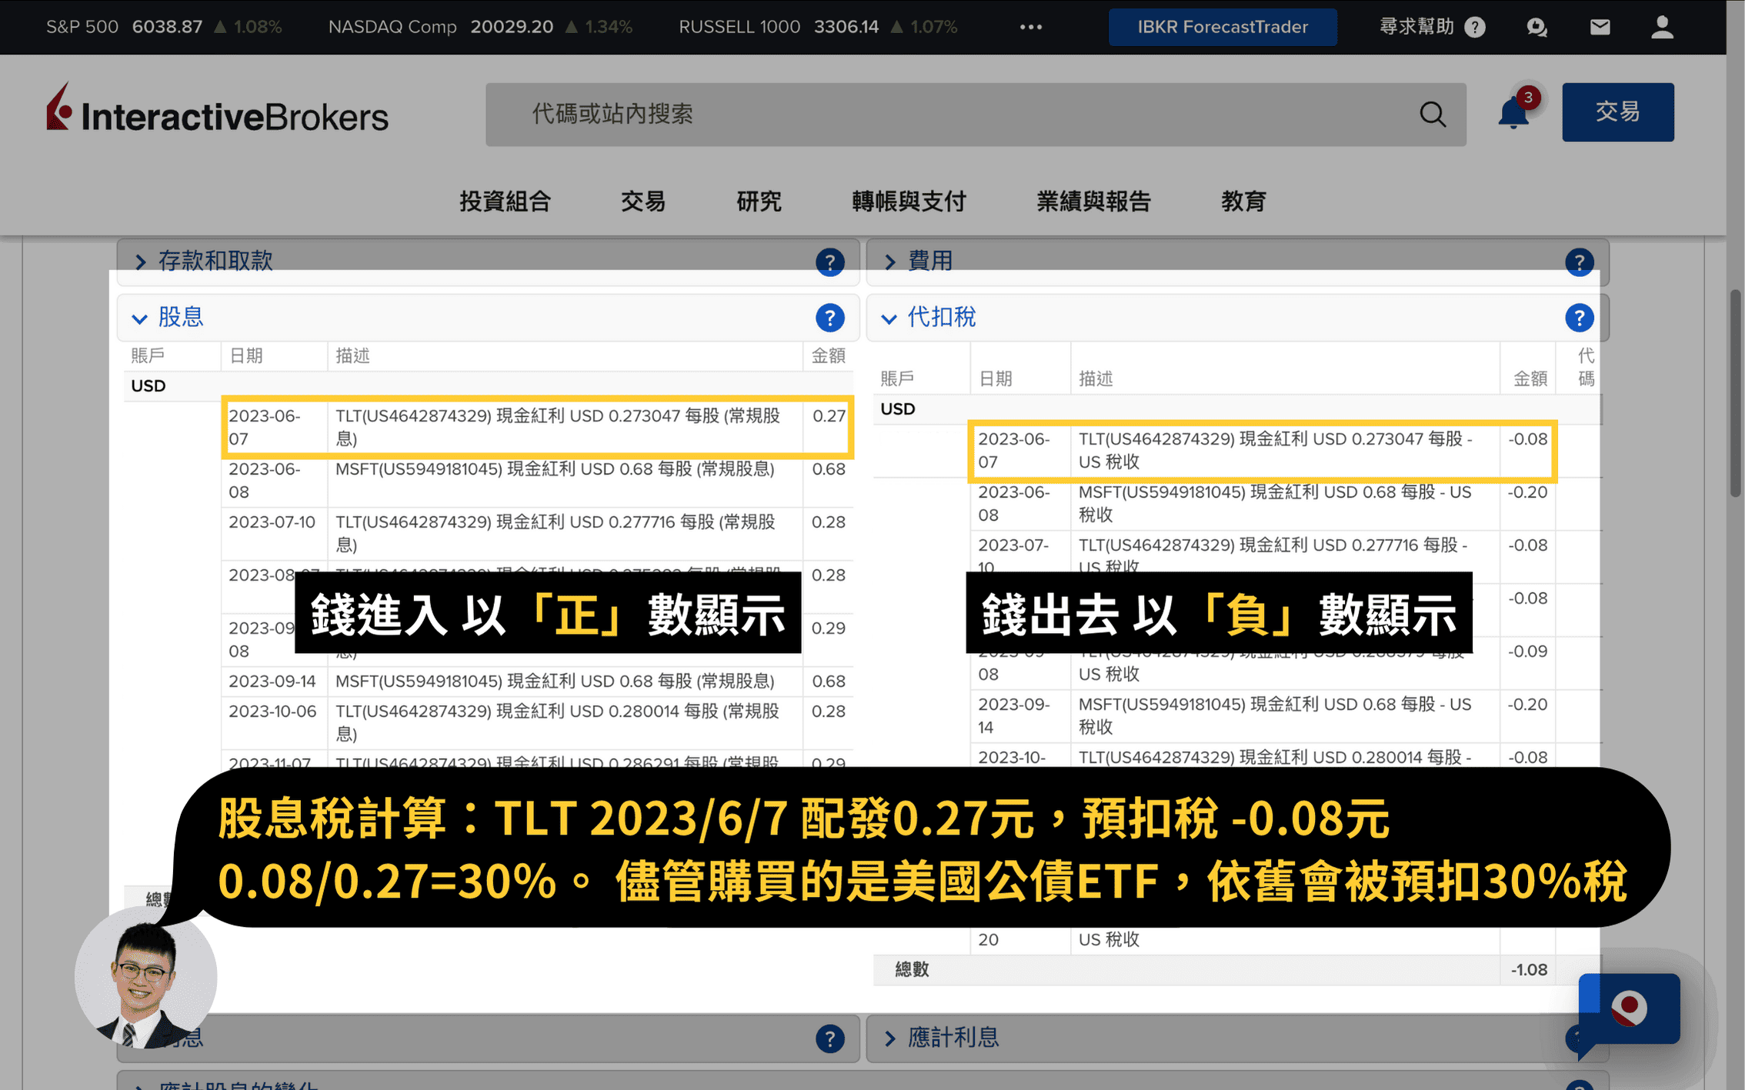Click the RUSSELL 1000 ticker
Screen dimensions: 1745x1090
817,27
